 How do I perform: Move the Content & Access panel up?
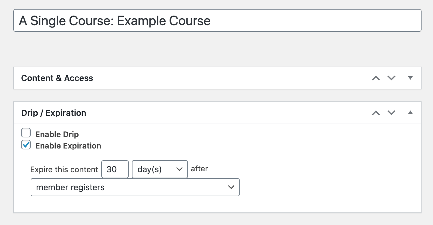point(375,78)
